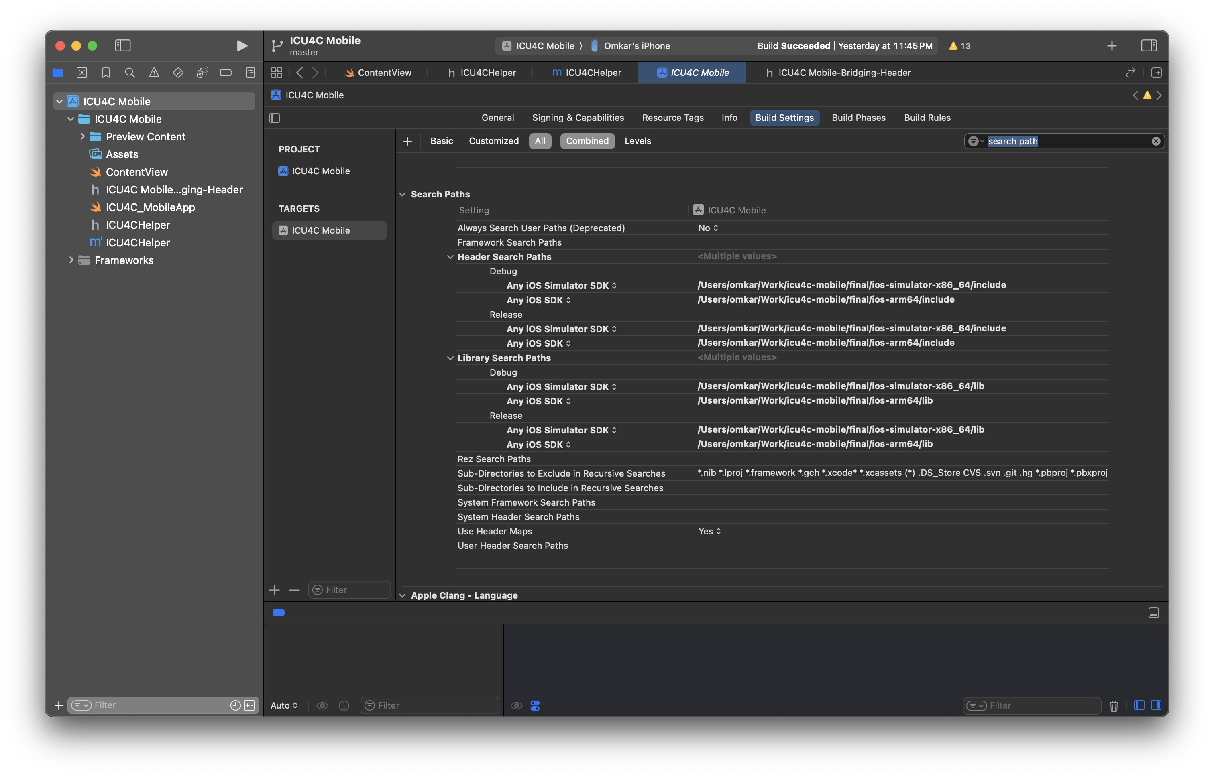Toggle variables view pane in debug area
Viewport: 1214px width, 776px height.
1139,705
